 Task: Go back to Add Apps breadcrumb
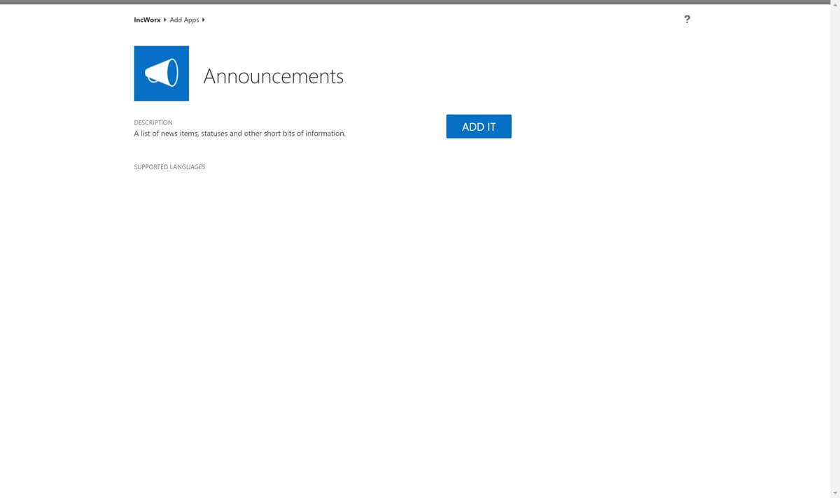[x=184, y=20]
